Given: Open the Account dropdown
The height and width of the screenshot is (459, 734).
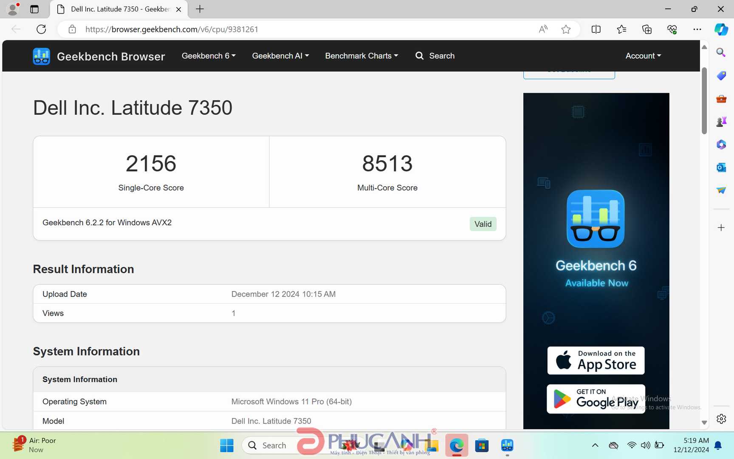Looking at the screenshot, I should (x=643, y=56).
